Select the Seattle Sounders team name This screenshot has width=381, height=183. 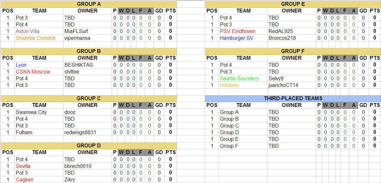(x=239, y=78)
